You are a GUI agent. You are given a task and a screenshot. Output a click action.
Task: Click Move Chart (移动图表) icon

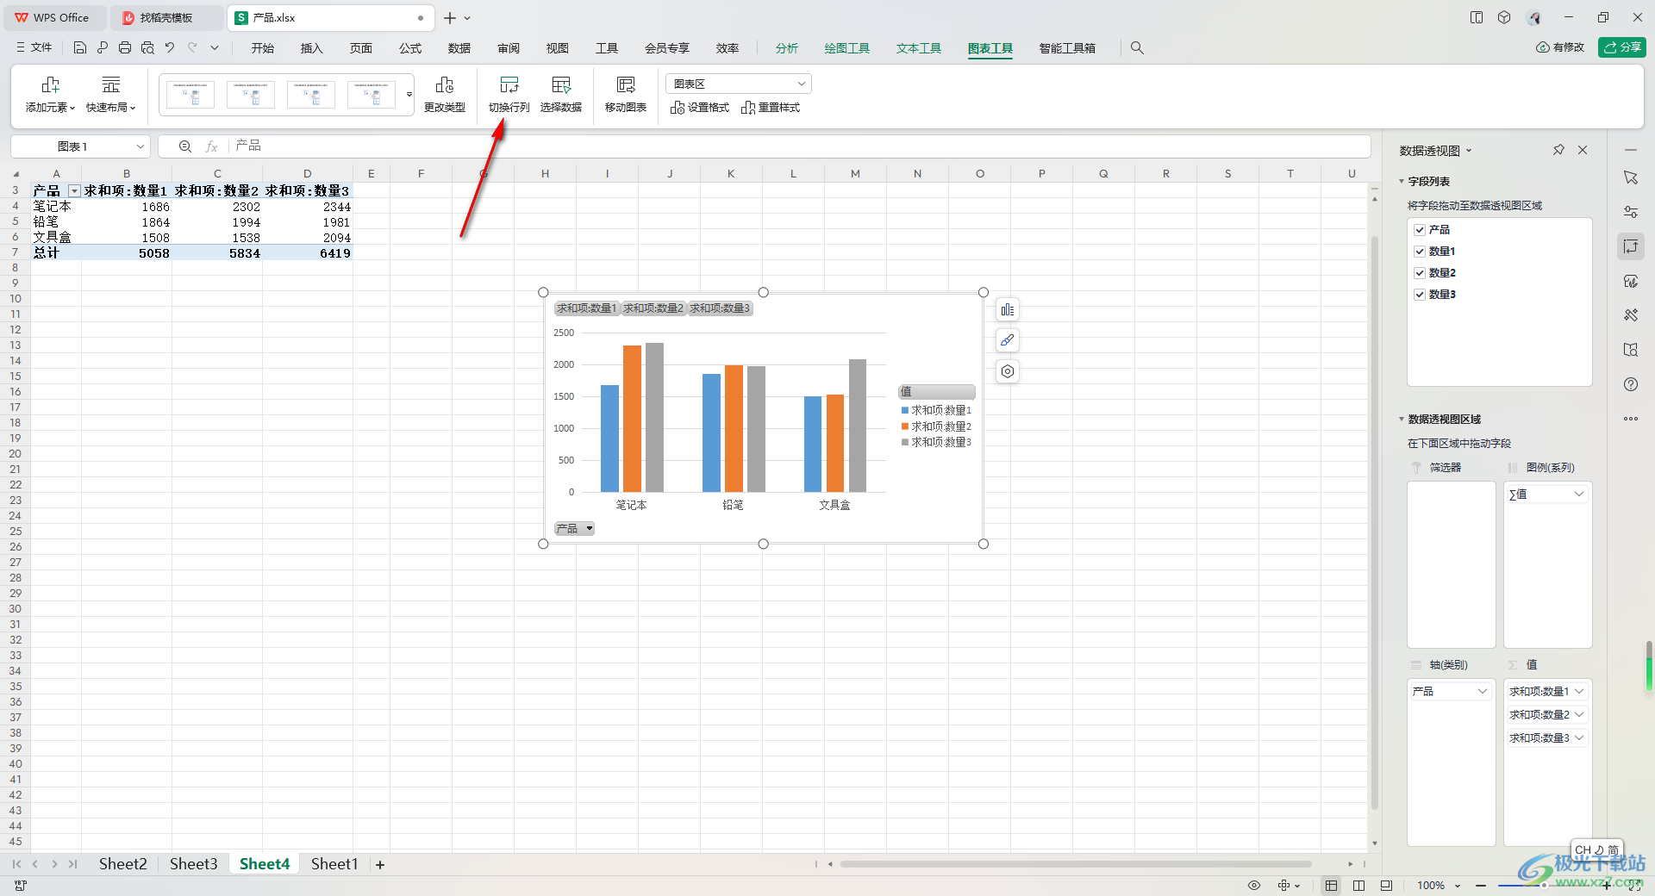coord(626,84)
